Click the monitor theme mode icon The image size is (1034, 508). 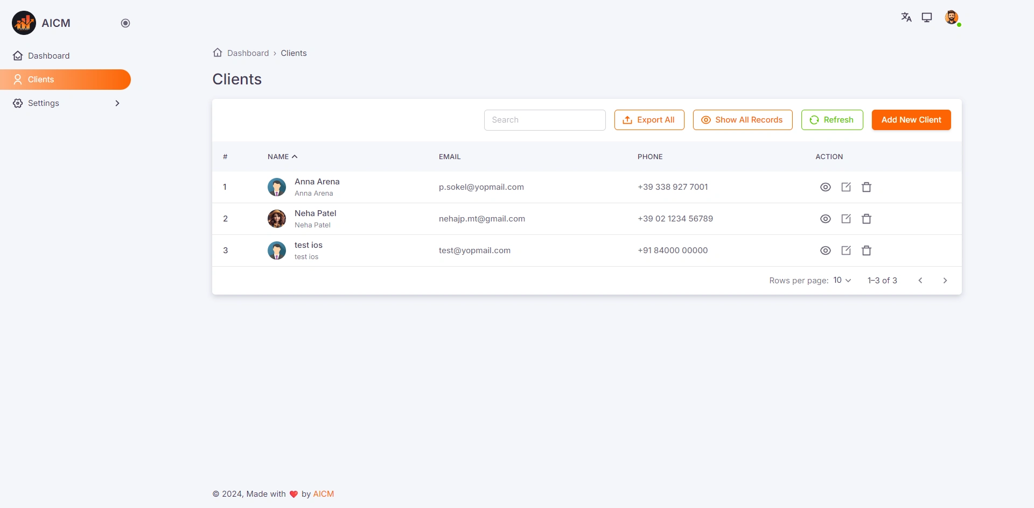[927, 17]
